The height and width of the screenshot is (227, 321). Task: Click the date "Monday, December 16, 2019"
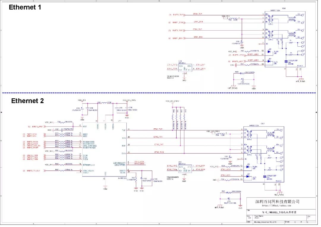coord(265,222)
